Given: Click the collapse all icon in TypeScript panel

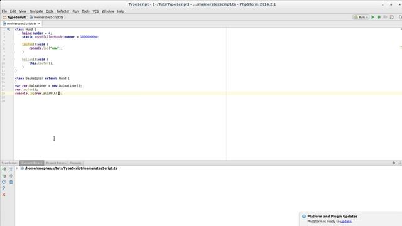Looking at the screenshot, I should [11, 176].
